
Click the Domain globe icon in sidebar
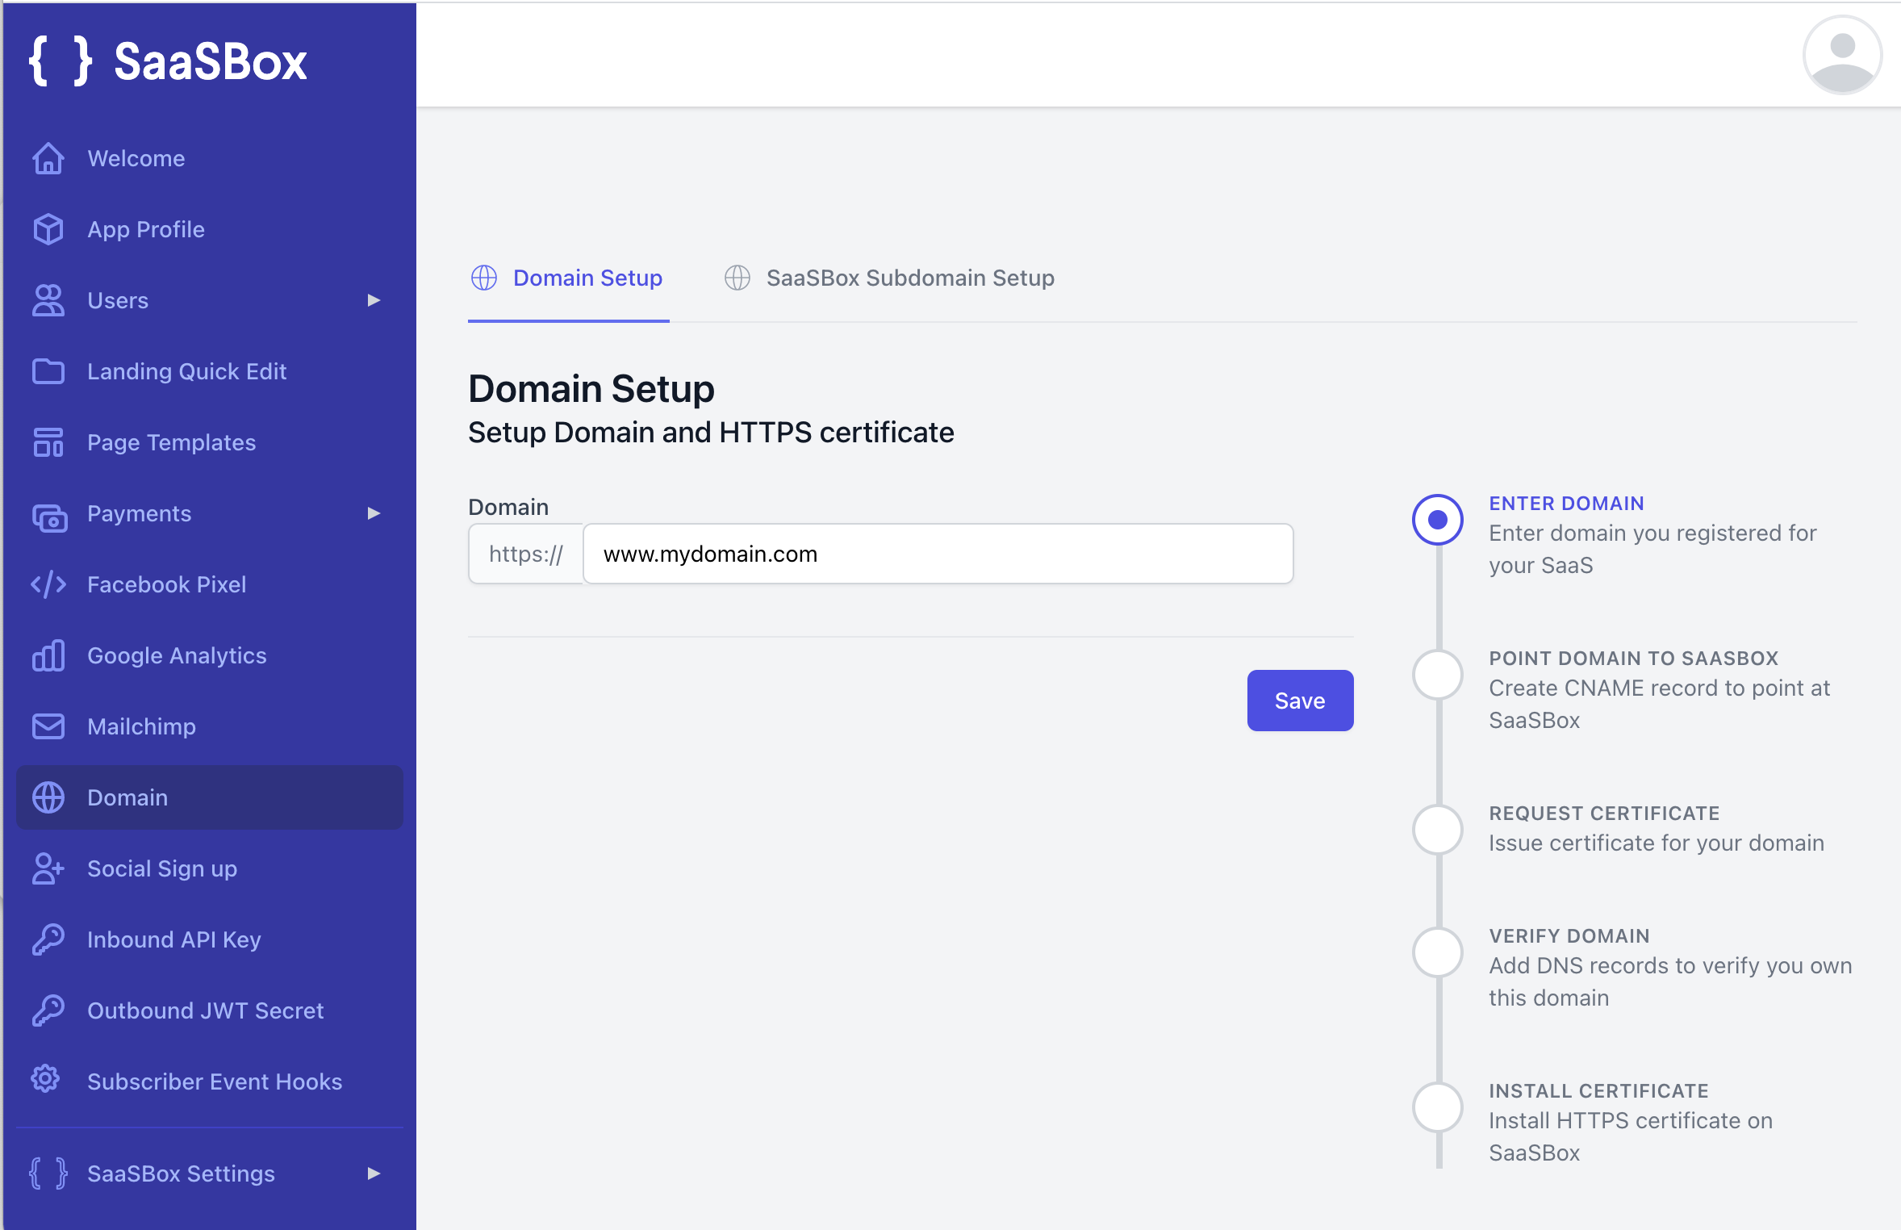48,797
